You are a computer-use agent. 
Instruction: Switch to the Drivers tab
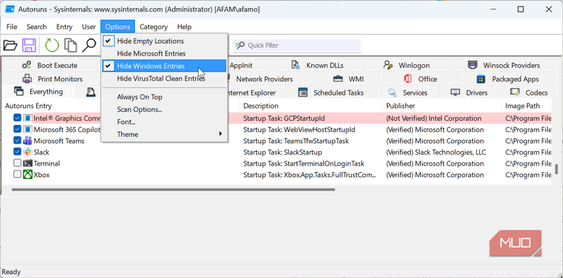tap(469, 93)
